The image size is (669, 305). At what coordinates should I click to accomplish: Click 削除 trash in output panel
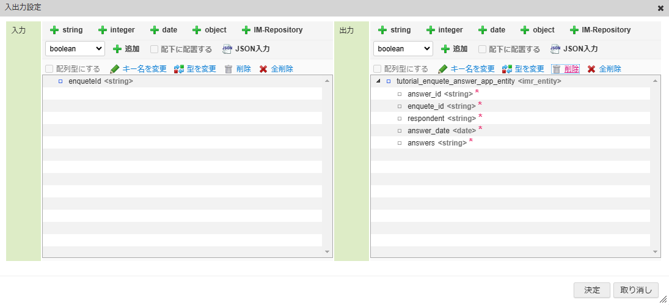[x=566, y=69]
